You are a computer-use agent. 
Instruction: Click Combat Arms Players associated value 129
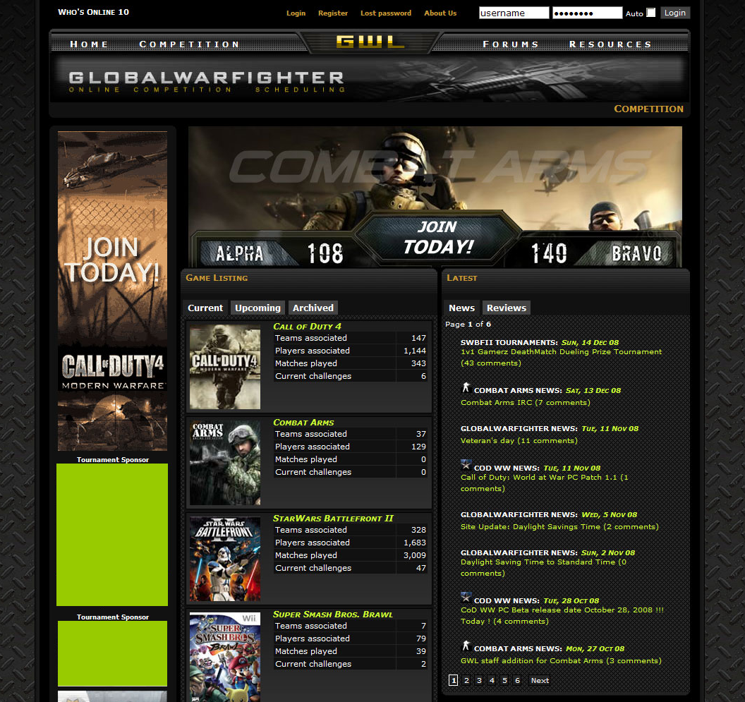click(x=418, y=447)
